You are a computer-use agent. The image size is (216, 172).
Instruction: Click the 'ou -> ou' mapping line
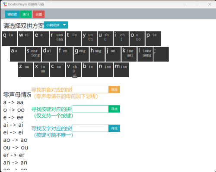(16, 147)
